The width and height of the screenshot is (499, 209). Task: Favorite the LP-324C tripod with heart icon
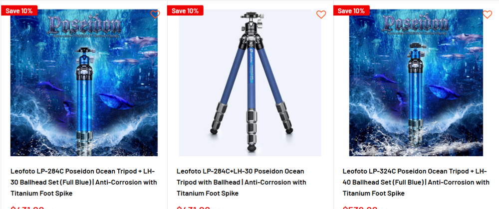(x=487, y=14)
